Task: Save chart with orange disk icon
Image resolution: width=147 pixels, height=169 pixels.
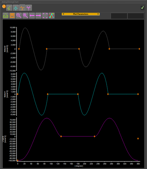Action: (12, 16)
